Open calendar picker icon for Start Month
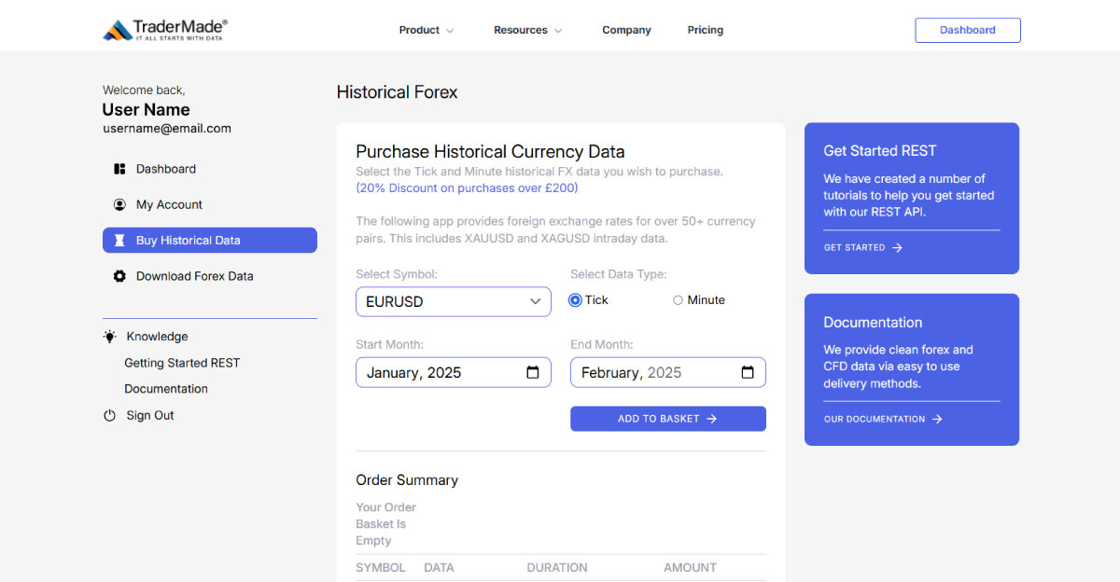This screenshot has width=1120, height=582. (533, 372)
